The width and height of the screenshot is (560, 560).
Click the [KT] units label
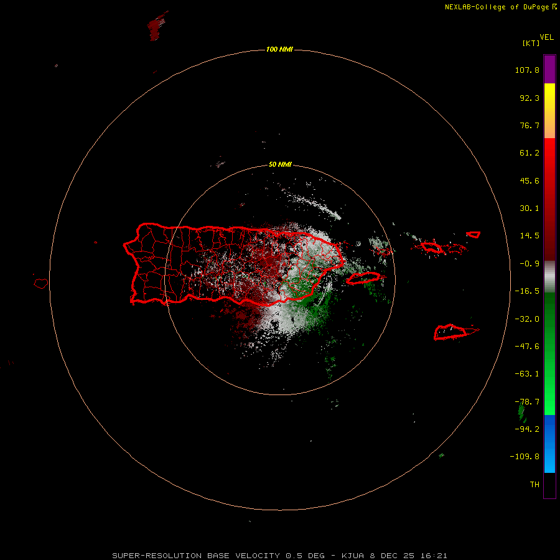[x=531, y=43]
